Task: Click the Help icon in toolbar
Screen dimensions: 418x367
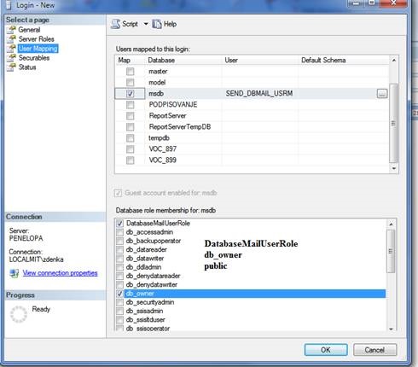Action: [x=157, y=24]
